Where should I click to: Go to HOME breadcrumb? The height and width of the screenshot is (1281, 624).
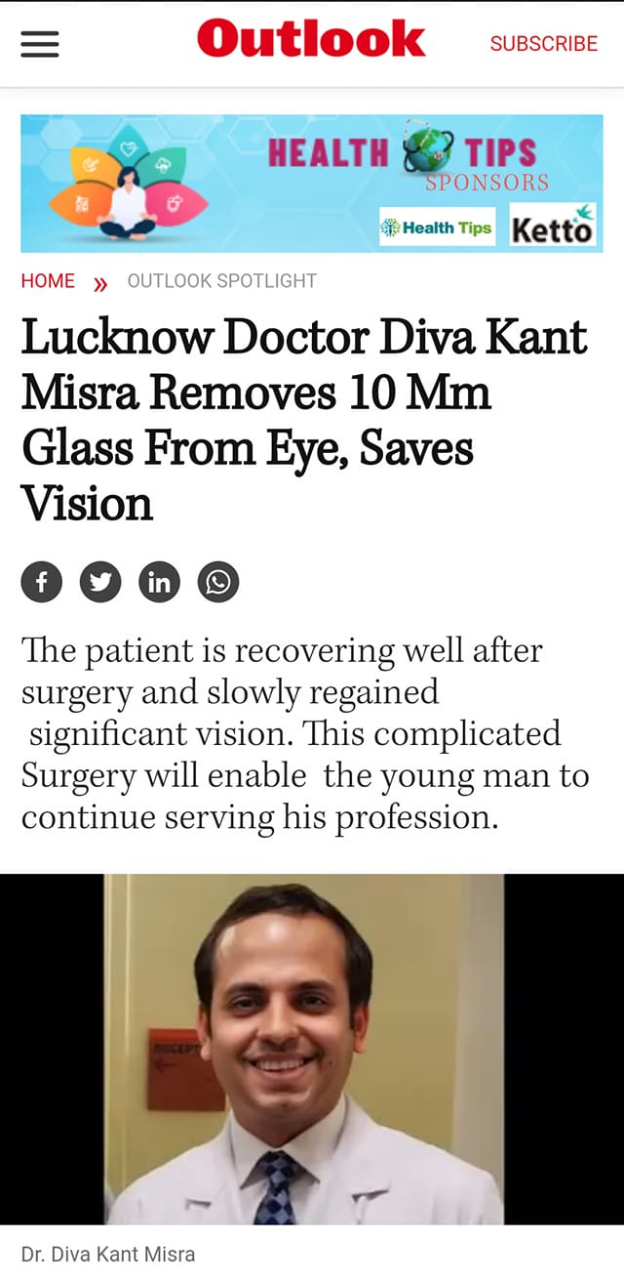(x=48, y=281)
